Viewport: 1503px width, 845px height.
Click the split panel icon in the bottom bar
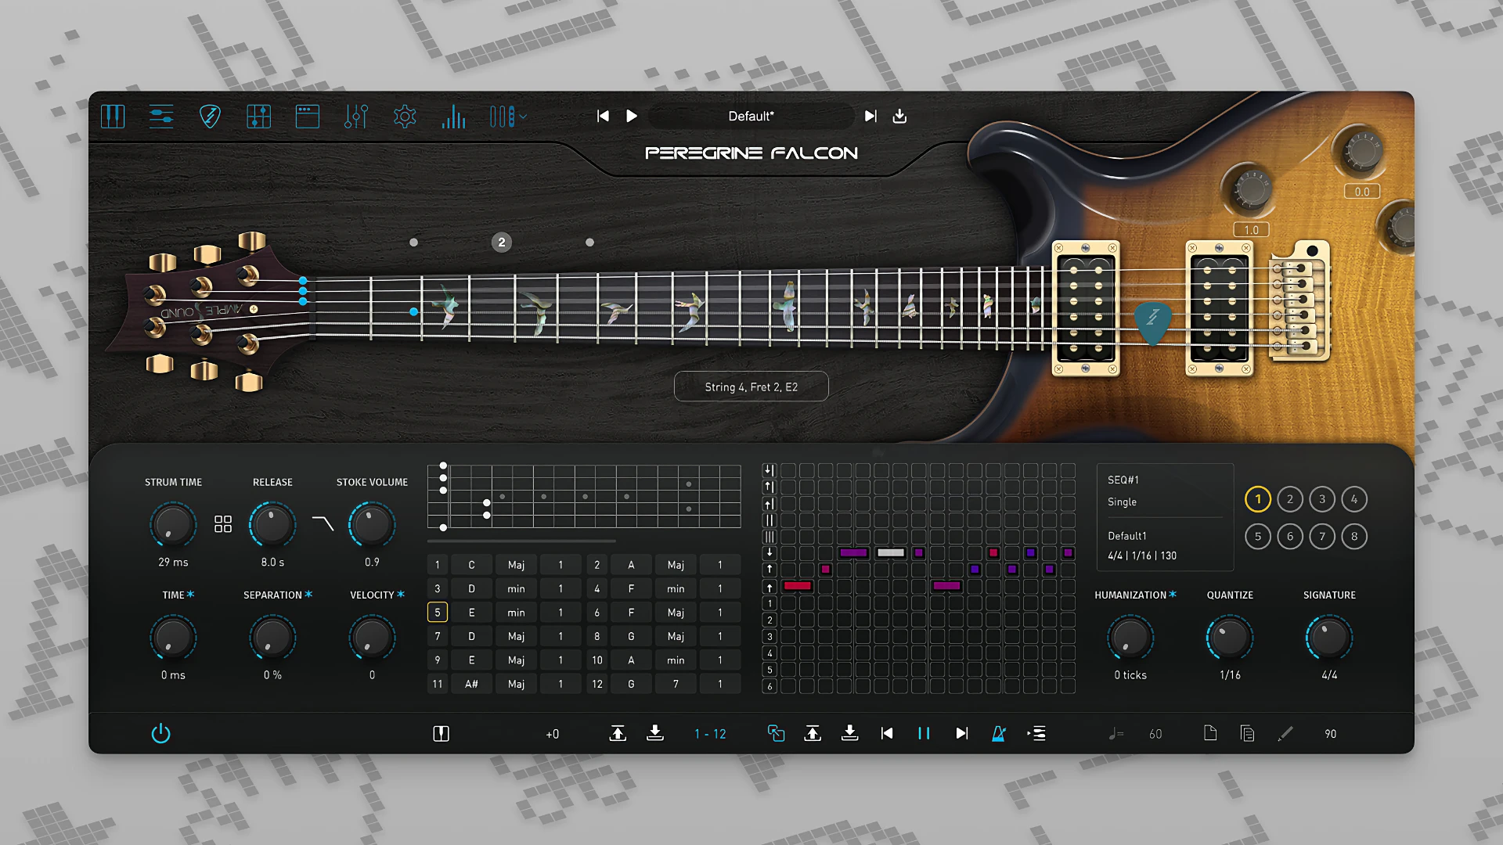[x=441, y=733]
